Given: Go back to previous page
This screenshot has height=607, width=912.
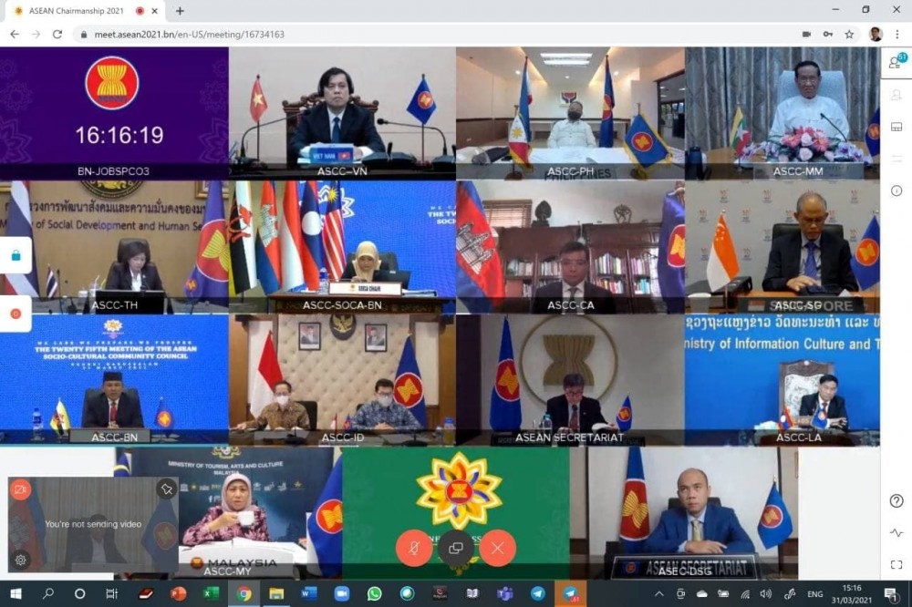Looking at the screenshot, I should [15, 35].
